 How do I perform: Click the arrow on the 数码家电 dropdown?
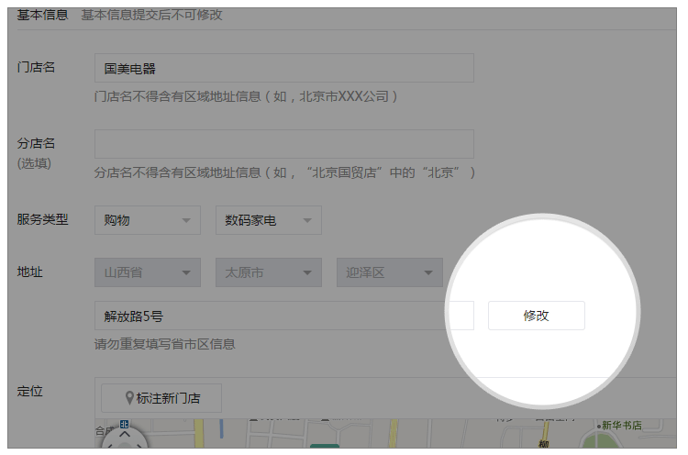307,220
